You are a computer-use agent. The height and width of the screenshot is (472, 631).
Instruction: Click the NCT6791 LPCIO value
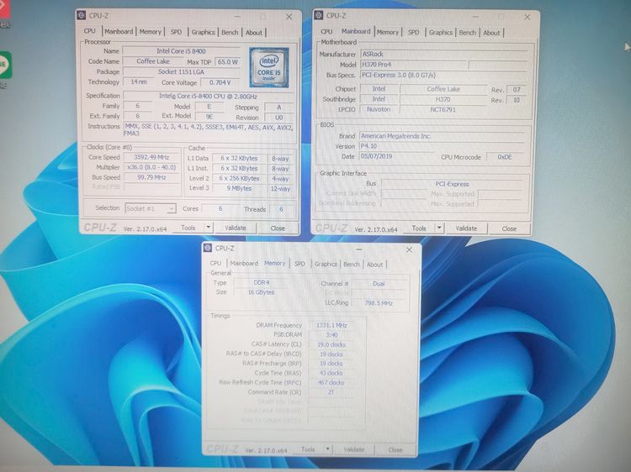[x=443, y=109]
